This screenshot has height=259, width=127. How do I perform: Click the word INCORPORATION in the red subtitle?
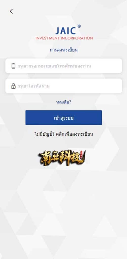click(77, 38)
